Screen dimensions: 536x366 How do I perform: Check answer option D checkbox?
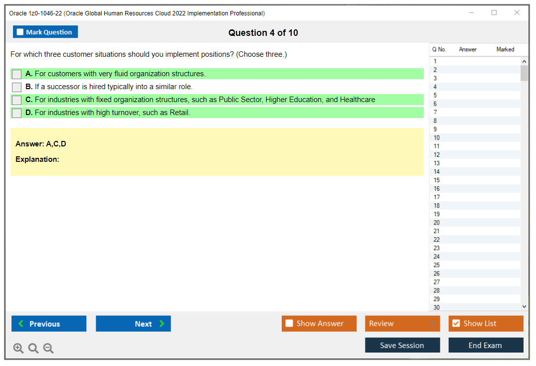pyautogui.click(x=16, y=113)
